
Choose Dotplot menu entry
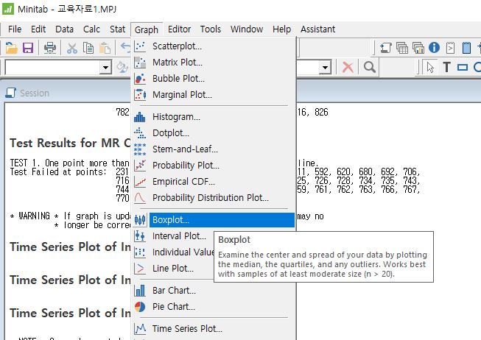click(x=214, y=133)
